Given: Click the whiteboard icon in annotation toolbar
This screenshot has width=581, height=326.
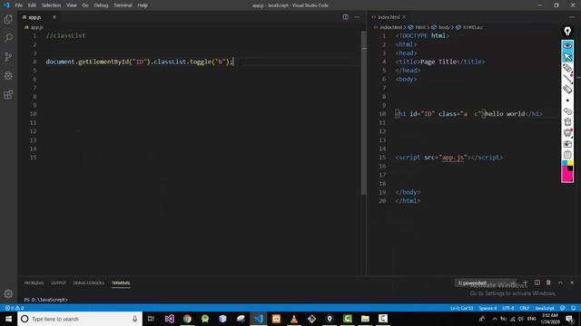Looking at the screenshot, I should (x=567, y=133).
